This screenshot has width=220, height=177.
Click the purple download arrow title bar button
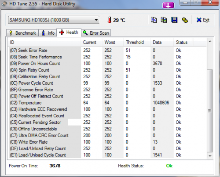[x=169, y=5]
